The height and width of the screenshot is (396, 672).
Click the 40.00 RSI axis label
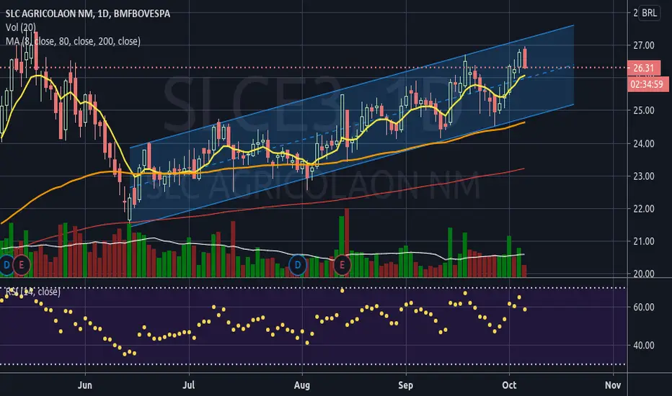point(644,345)
